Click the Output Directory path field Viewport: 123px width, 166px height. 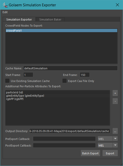[70, 131]
